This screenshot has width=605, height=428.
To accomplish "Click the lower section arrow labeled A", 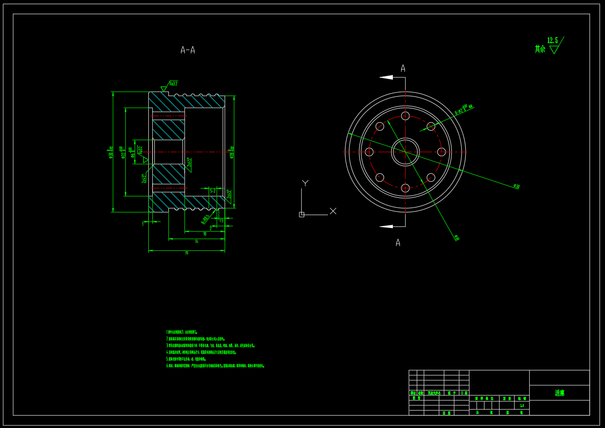I will [x=387, y=226].
